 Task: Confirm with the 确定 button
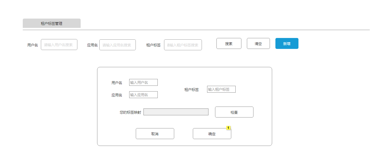(212, 134)
